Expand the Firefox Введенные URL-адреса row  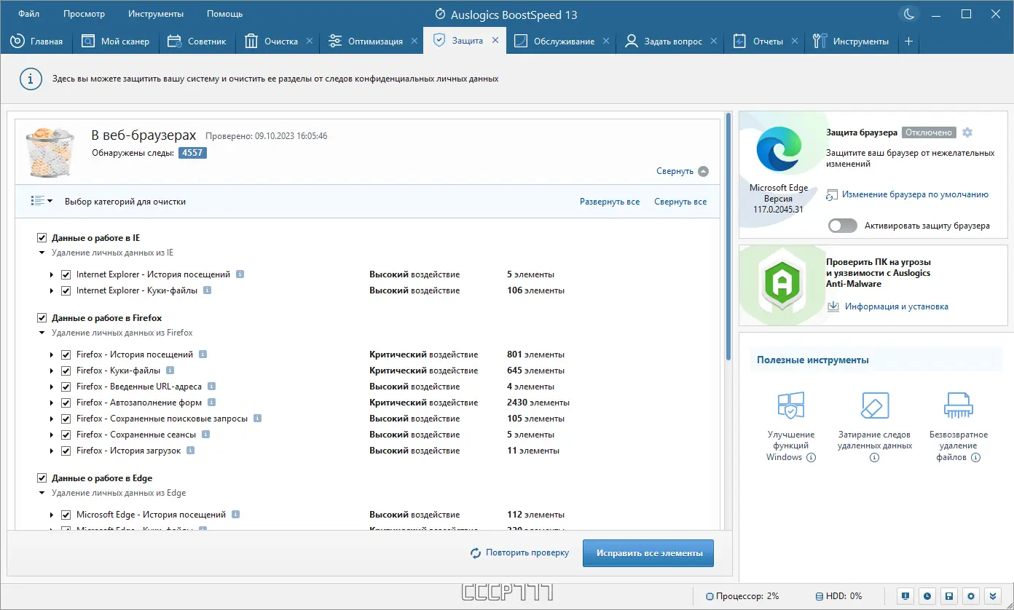point(52,387)
